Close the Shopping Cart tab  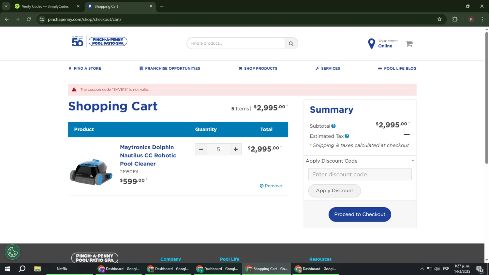click(x=151, y=6)
